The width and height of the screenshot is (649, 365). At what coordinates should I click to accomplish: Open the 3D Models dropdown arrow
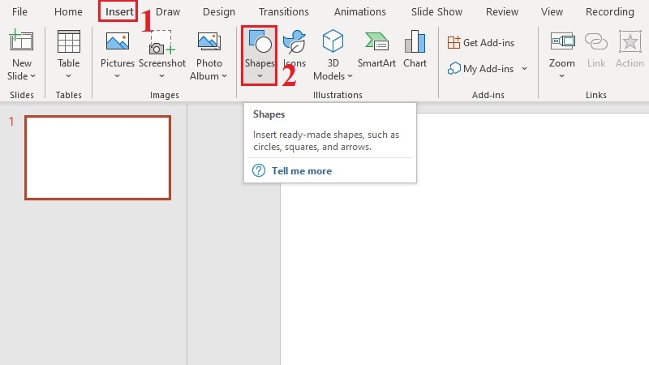pos(350,76)
